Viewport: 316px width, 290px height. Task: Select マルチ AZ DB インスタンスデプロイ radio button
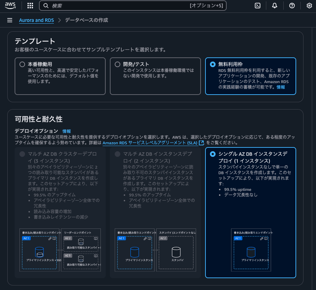click(118, 154)
